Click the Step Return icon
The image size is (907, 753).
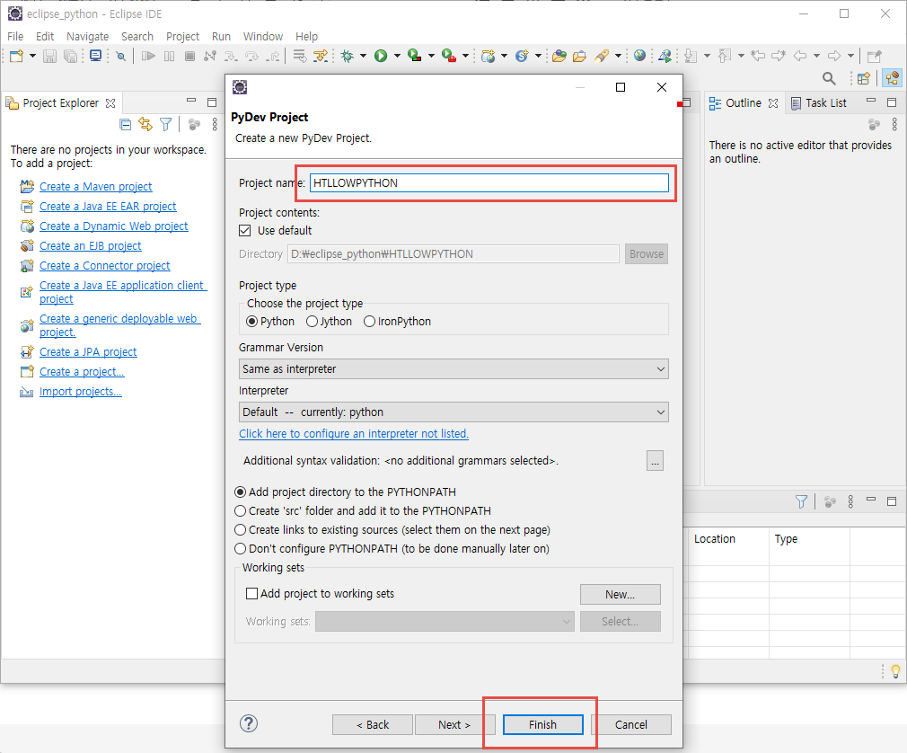pos(272,56)
